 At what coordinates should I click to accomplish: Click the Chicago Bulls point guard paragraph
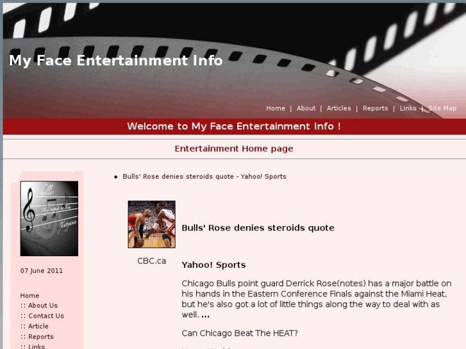[317, 299]
